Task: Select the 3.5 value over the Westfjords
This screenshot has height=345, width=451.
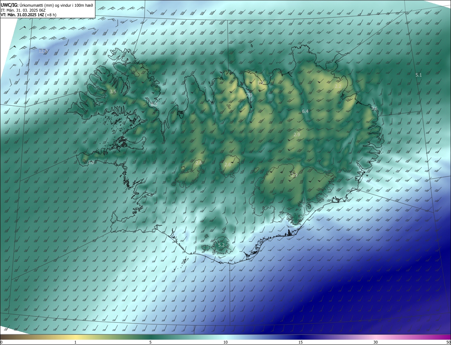Action: point(113,91)
